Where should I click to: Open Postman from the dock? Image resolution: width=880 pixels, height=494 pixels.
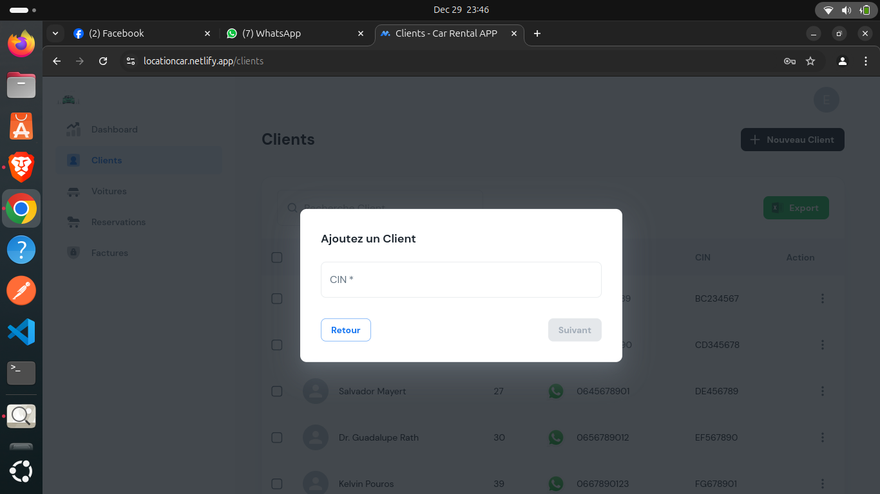(21, 291)
